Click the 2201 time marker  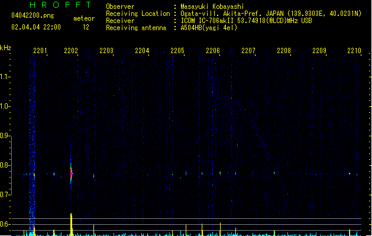[x=40, y=51]
